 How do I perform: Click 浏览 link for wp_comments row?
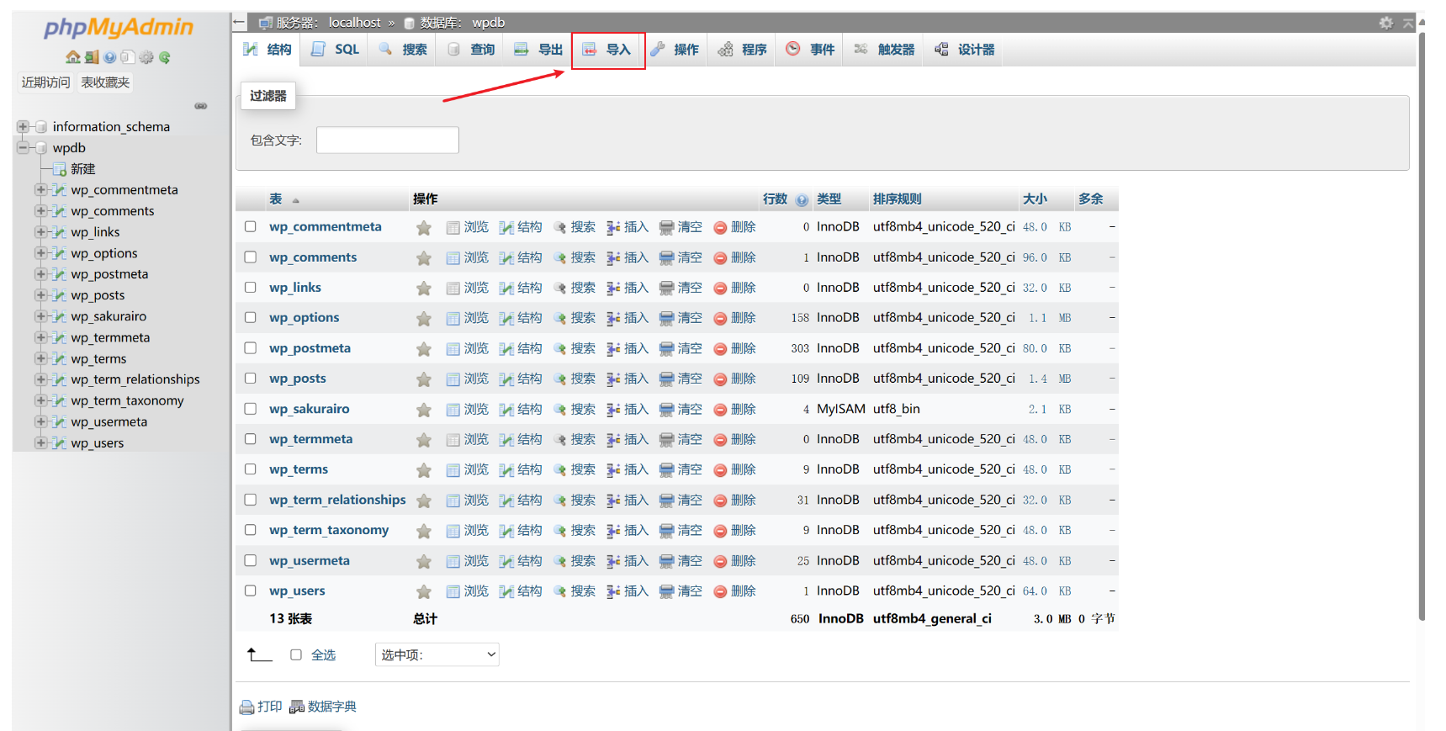pyautogui.click(x=475, y=257)
